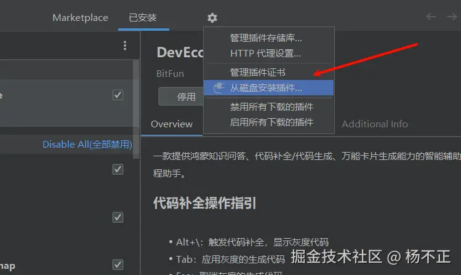Go back with the left arrow
The width and height of the screenshot is (461, 275).
point(431,17)
